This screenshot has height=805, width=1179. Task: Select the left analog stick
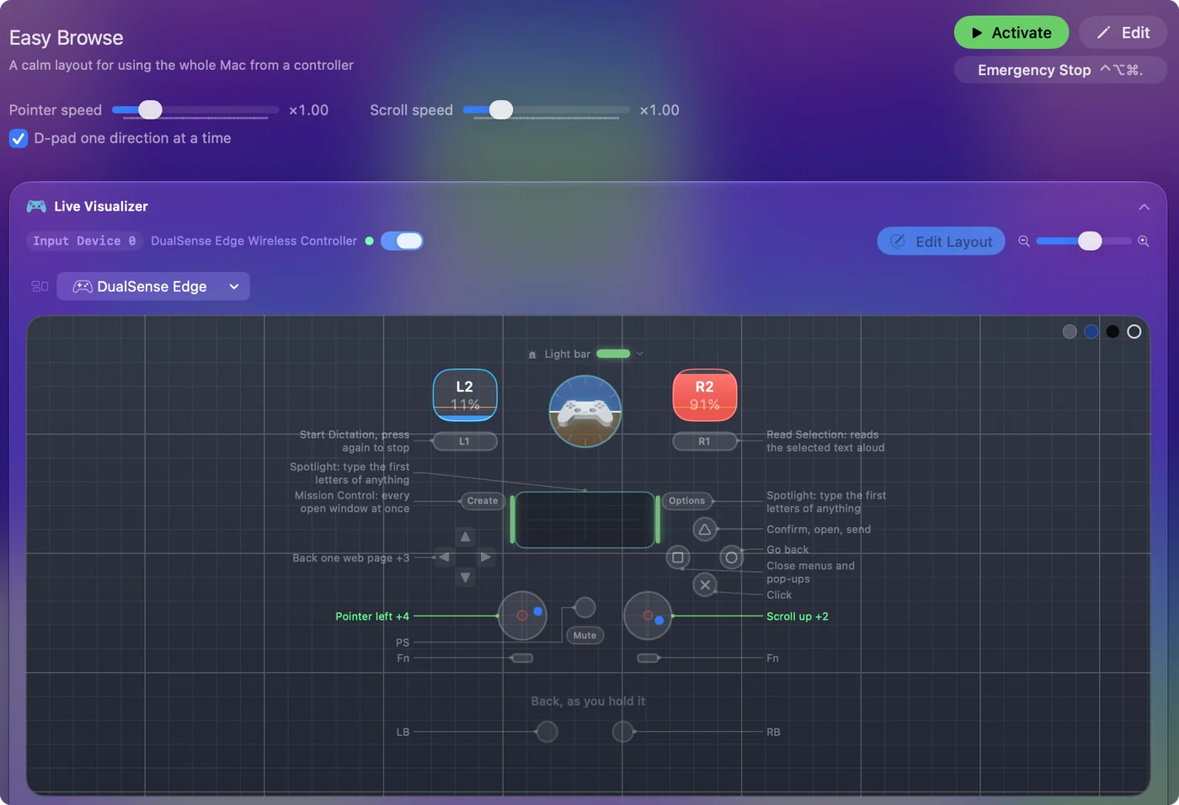coord(522,616)
